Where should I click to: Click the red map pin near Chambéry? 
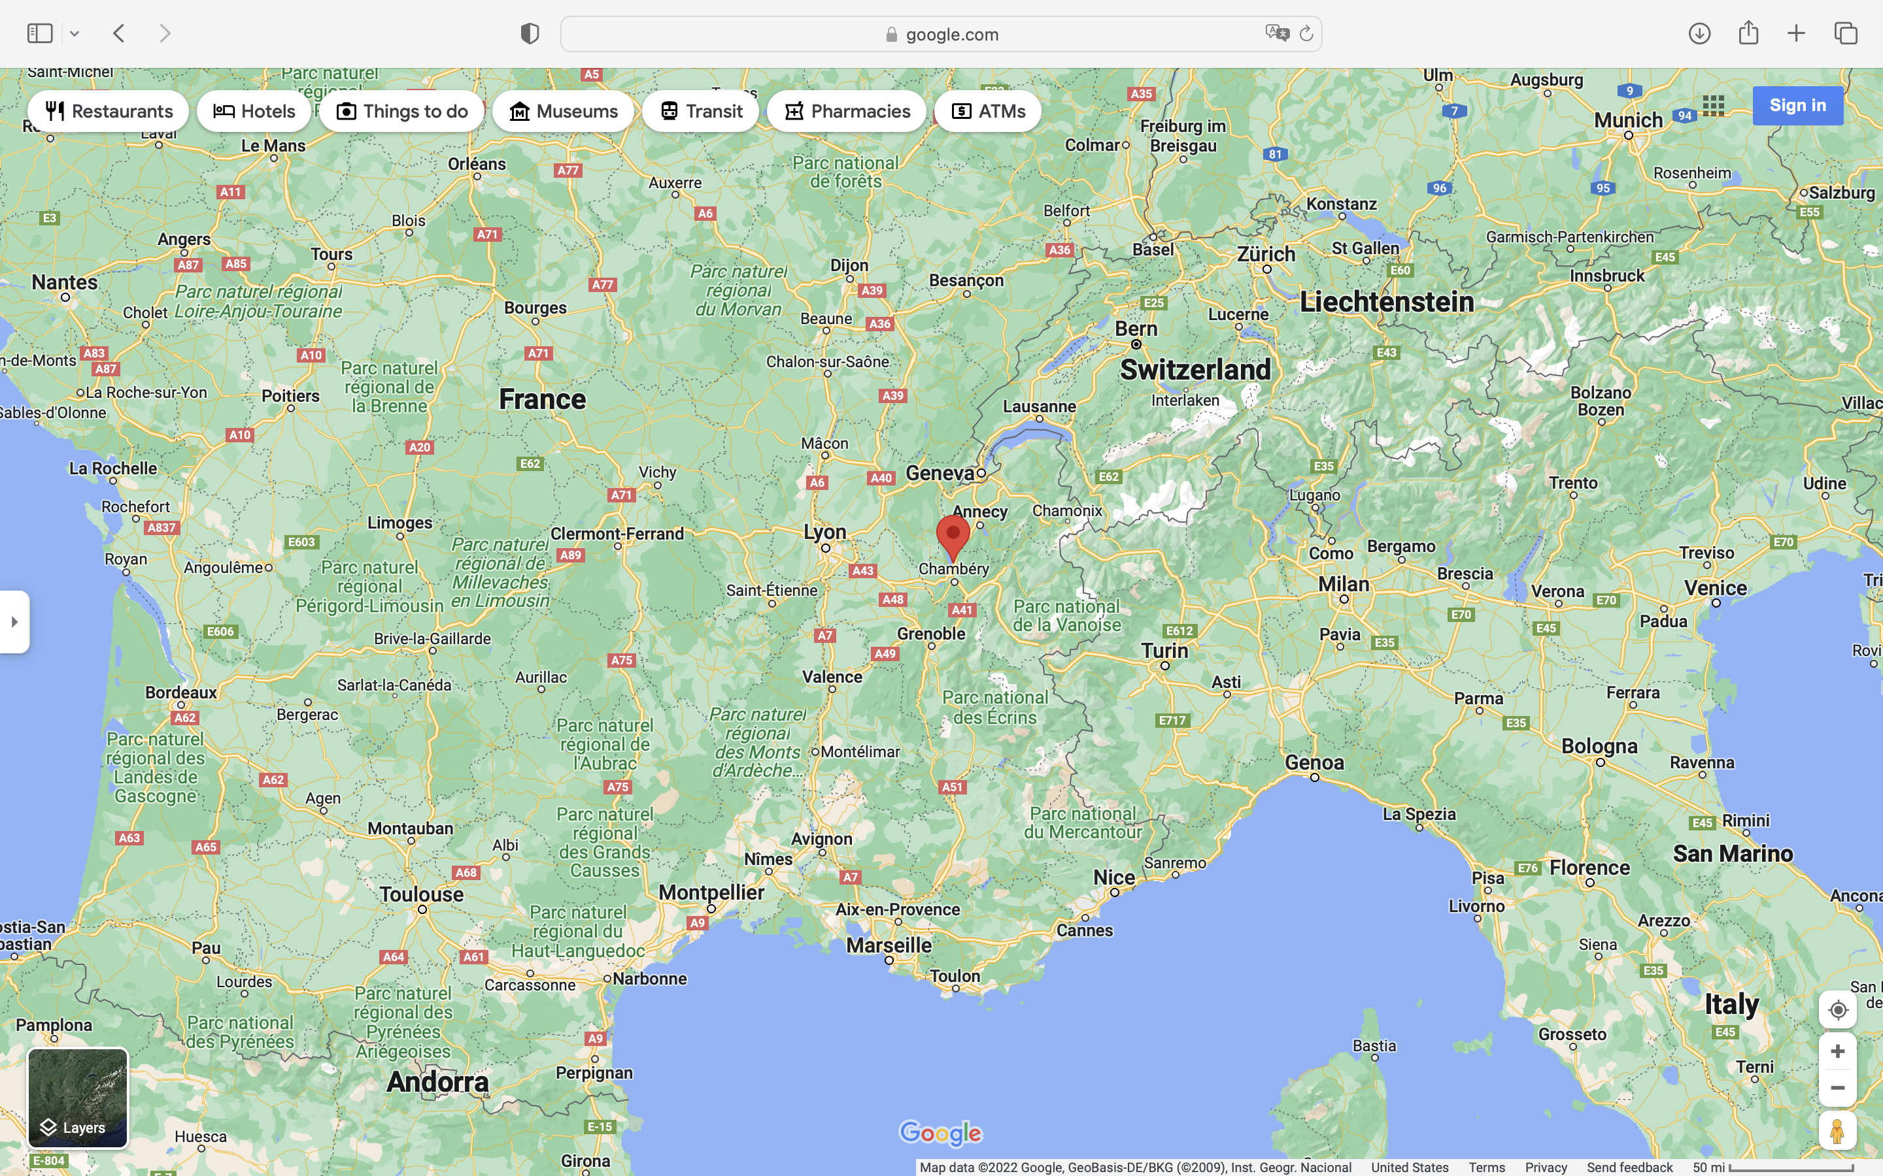pyautogui.click(x=953, y=535)
